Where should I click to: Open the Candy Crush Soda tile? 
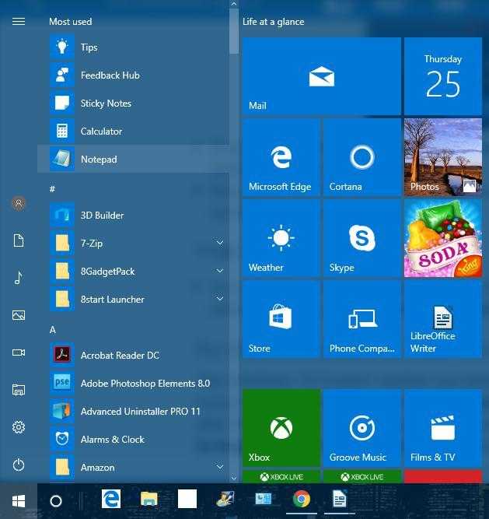click(x=442, y=238)
